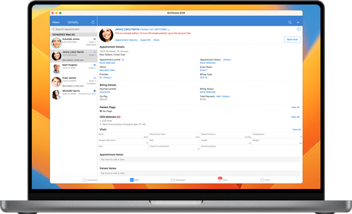Click the Head Circumference vitals cell
The height and width of the screenshot is (214, 352).
174,147
